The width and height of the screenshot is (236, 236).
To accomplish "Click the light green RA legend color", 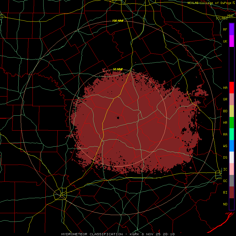I will pos(232,134).
